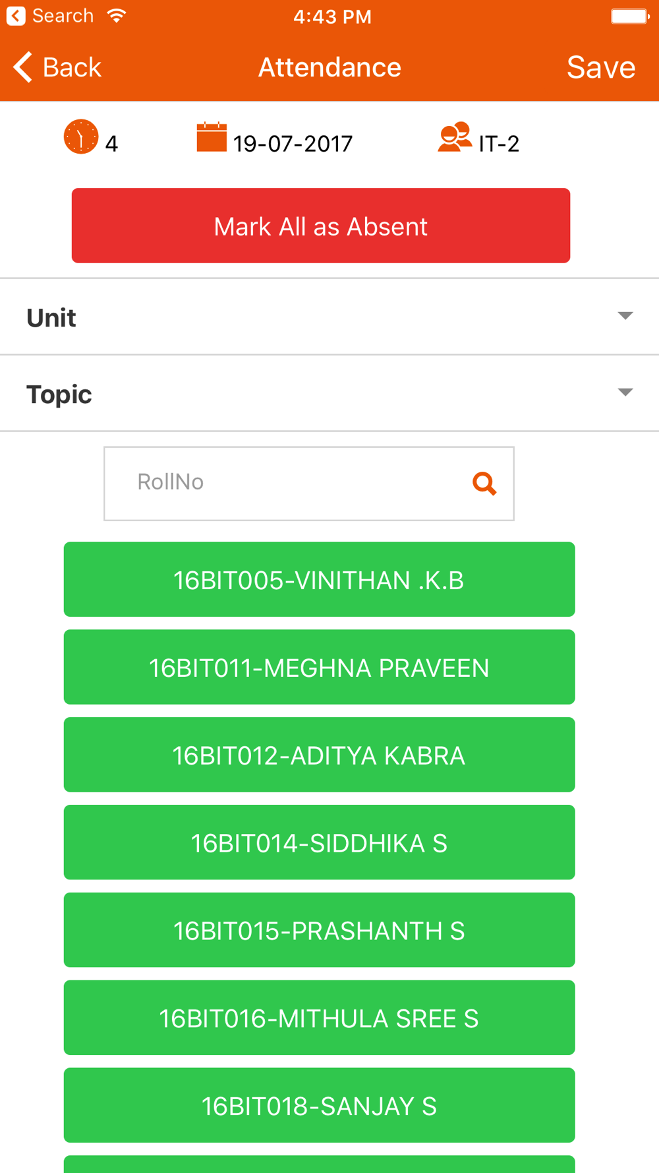This screenshot has width=659, height=1173.
Task: Click Mark All as Absent button
Action: 321,226
